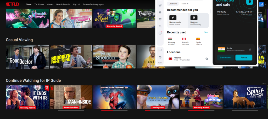
Task: Go to Netflix Home
Action: [x=29, y=4]
